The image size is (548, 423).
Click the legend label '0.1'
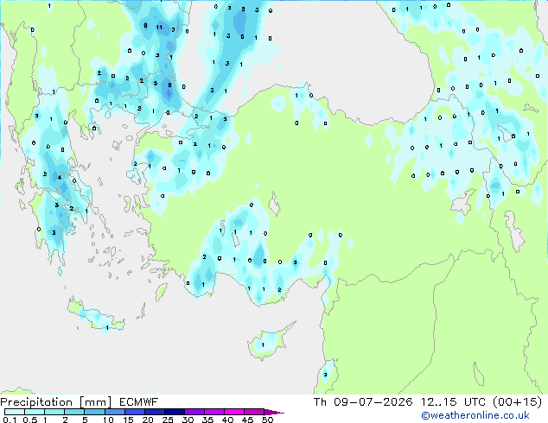pyautogui.click(x=10, y=420)
